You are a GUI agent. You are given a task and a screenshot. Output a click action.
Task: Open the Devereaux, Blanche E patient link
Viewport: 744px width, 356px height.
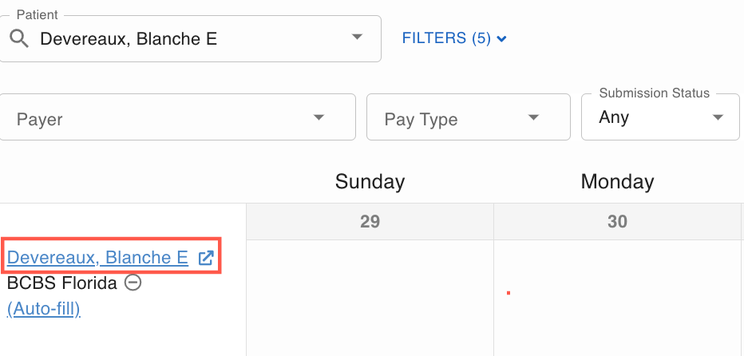point(97,257)
